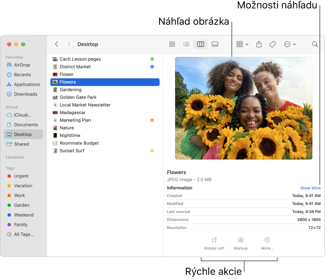Select the yellow Vacation tag
This screenshot has height=279, width=326.
pos(23,186)
